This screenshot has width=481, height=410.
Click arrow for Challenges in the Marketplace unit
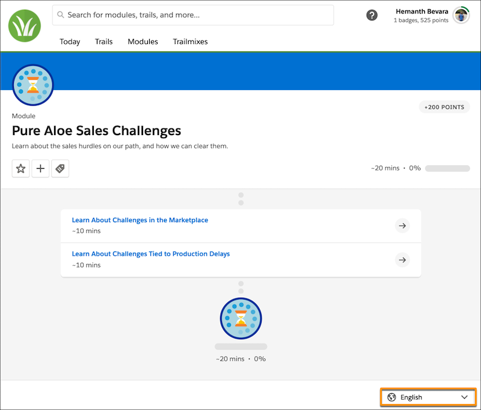pyautogui.click(x=402, y=226)
